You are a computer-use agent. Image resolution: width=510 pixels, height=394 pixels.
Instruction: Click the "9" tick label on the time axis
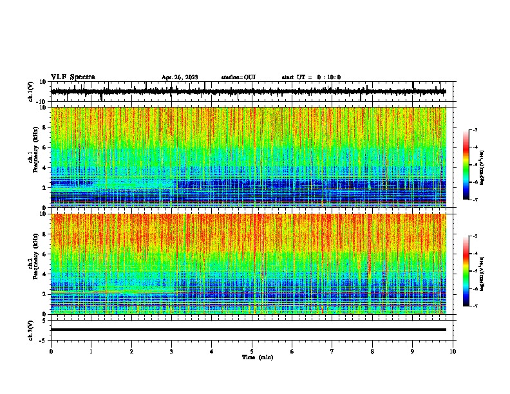pyautogui.click(x=412, y=352)
